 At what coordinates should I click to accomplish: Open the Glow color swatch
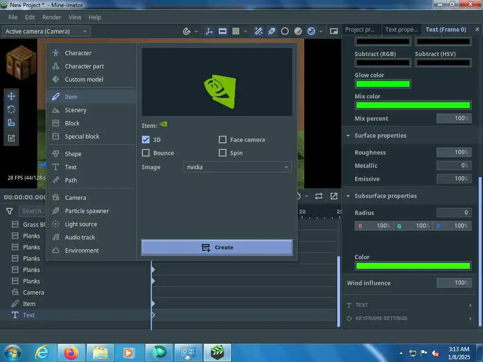tap(383, 84)
